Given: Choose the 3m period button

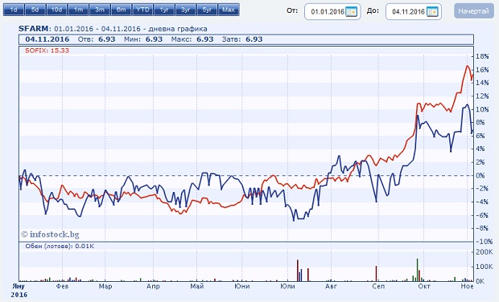Looking at the screenshot, I should pyautogui.click(x=100, y=10).
